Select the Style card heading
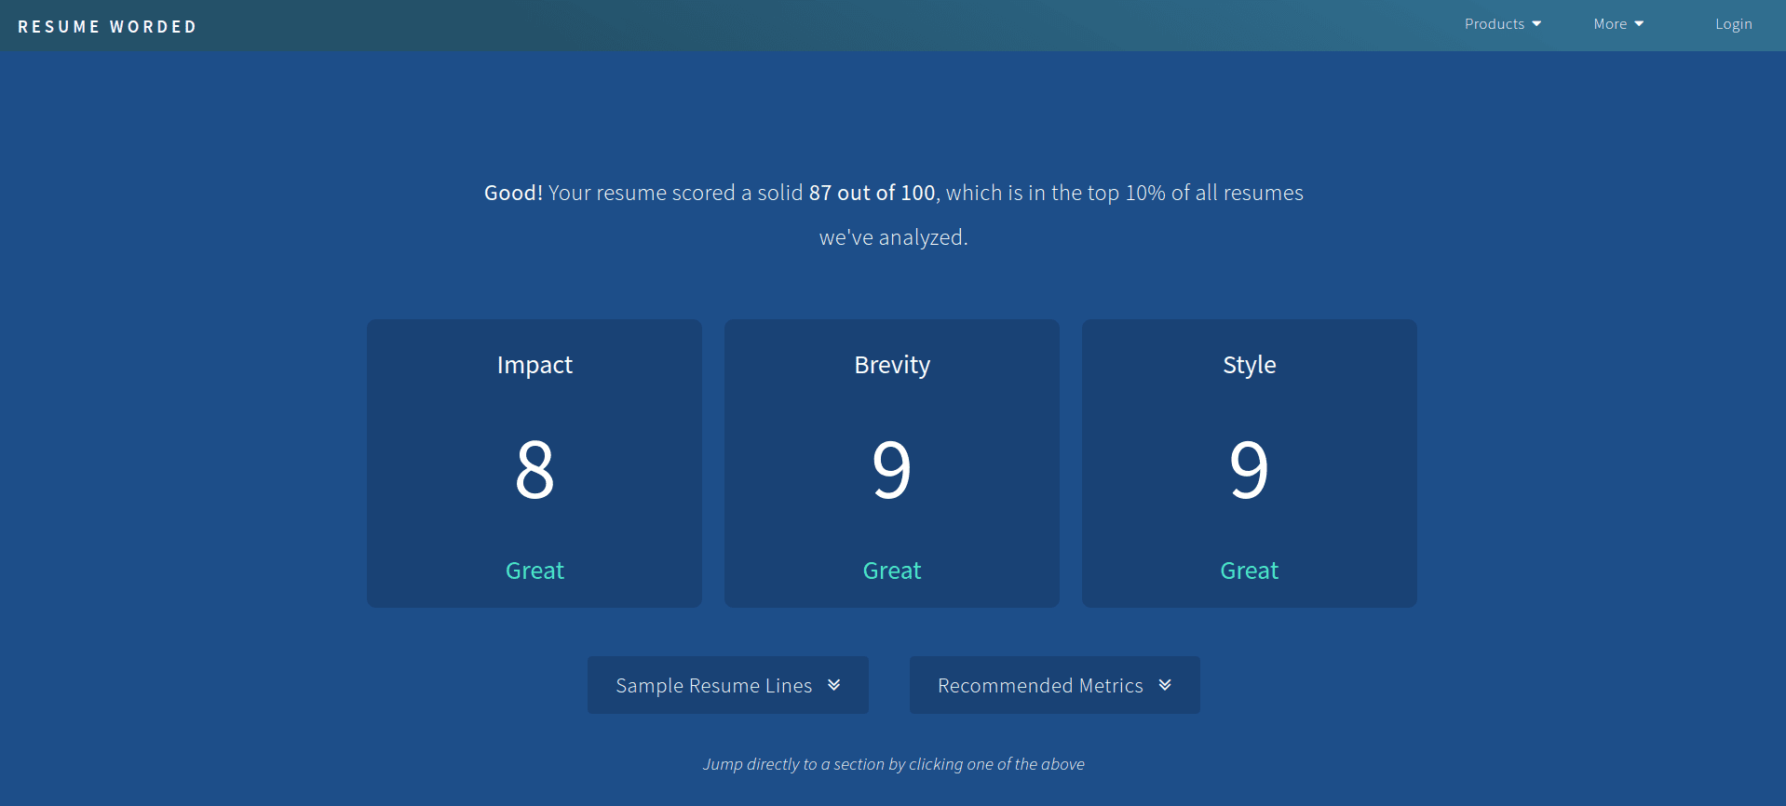Viewport: 1786px width, 806px height. (x=1249, y=365)
